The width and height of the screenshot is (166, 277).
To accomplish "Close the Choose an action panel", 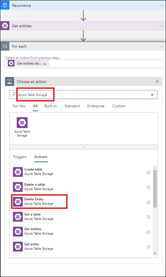I will click(157, 82).
